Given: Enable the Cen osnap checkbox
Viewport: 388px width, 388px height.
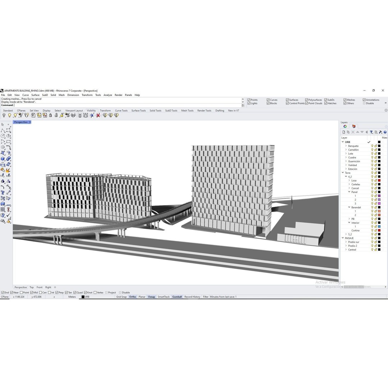Looking at the screenshot, I should (x=41, y=292).
